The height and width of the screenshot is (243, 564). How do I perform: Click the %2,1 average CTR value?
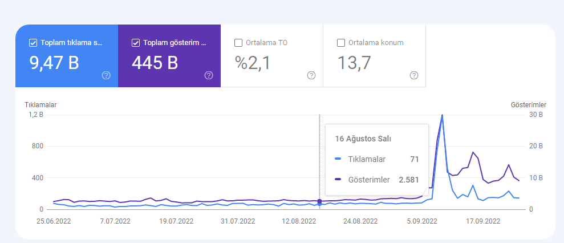click(x=253, y=63)
